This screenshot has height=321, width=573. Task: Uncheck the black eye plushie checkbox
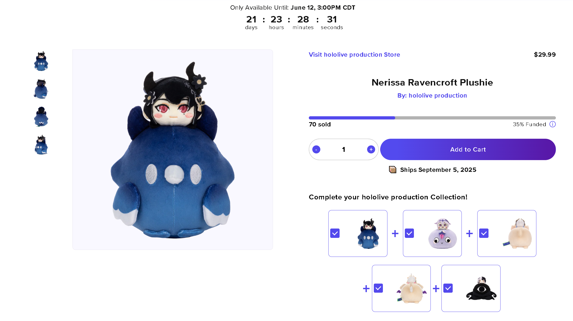click(448, 288)
